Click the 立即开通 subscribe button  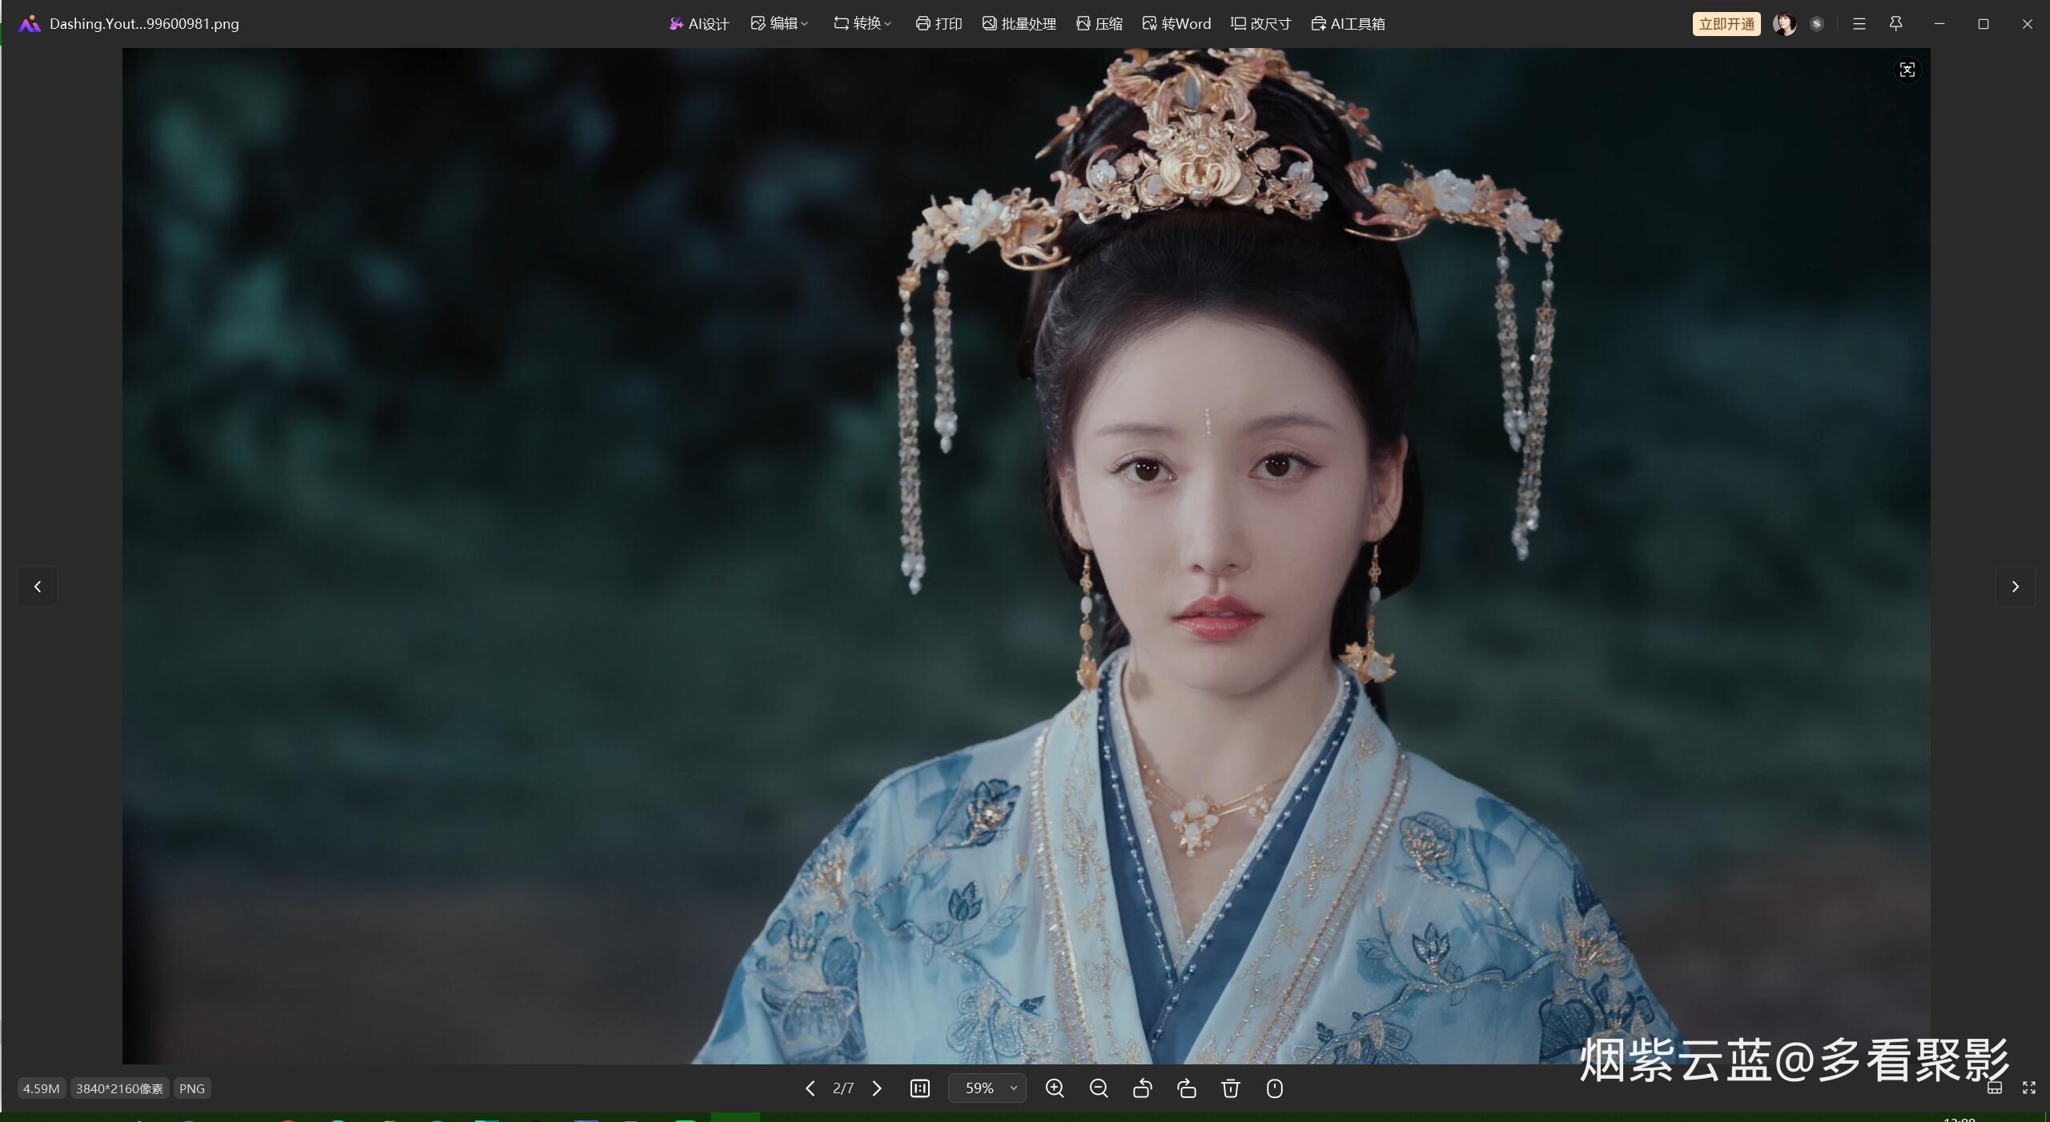tap(1726, 24)
